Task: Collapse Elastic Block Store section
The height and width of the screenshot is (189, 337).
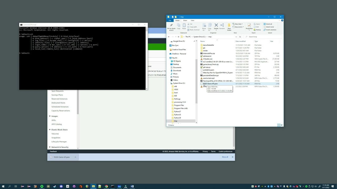Action: (x=50, y=130)
